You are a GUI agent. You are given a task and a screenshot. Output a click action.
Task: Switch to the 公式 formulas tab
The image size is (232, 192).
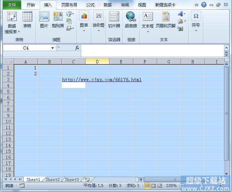click(x=90, y=5)
